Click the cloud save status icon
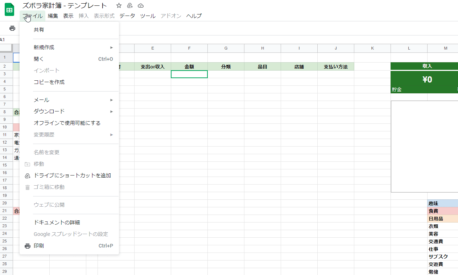Image resolution: width=458 pixels, height=275 pixels. click(141, 5)
